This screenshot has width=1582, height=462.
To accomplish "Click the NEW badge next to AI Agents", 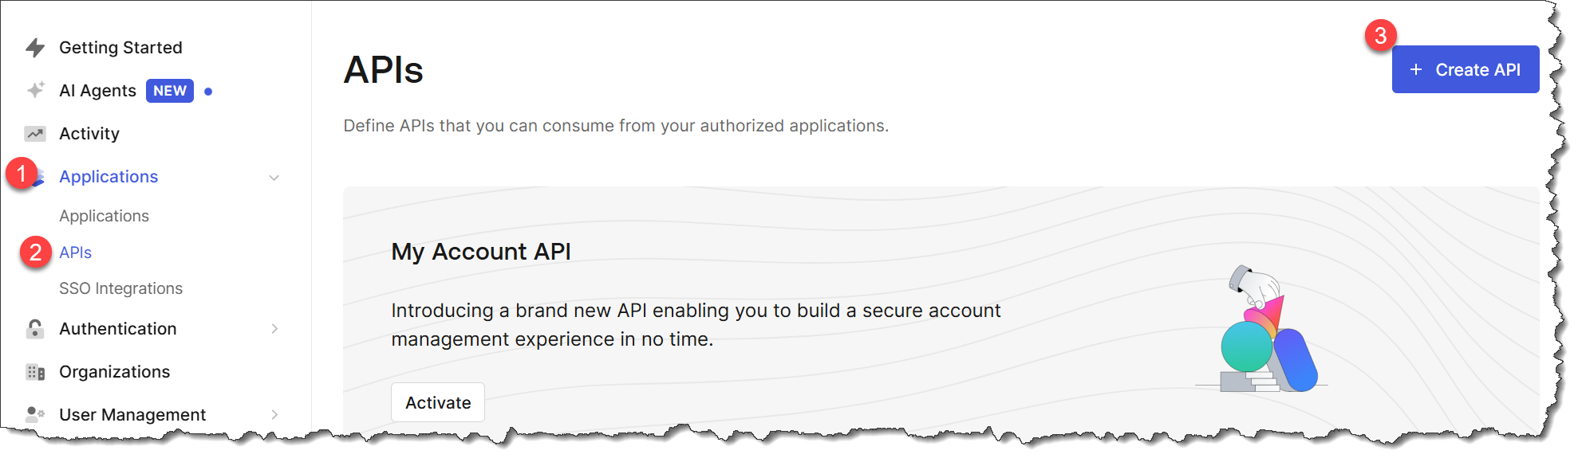I will point(169,91).
